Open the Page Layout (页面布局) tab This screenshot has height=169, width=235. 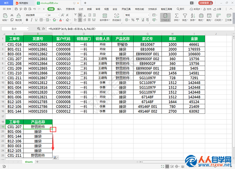point(70,9)
